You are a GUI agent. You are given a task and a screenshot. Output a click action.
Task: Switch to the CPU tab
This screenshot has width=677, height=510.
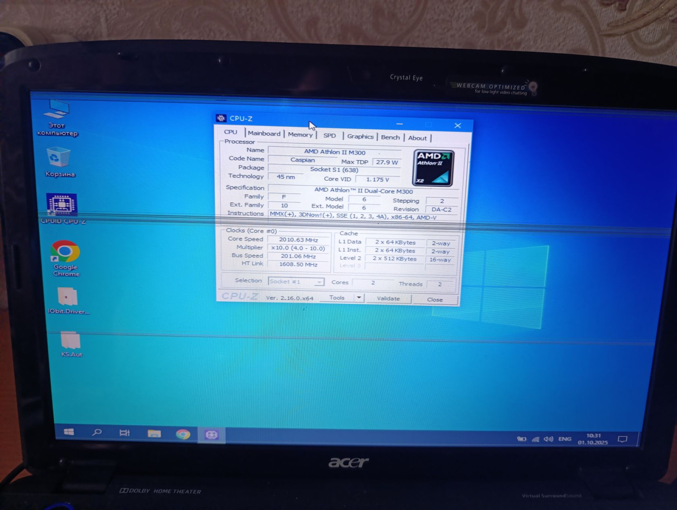pyautogui.click(x=231, y=132)
